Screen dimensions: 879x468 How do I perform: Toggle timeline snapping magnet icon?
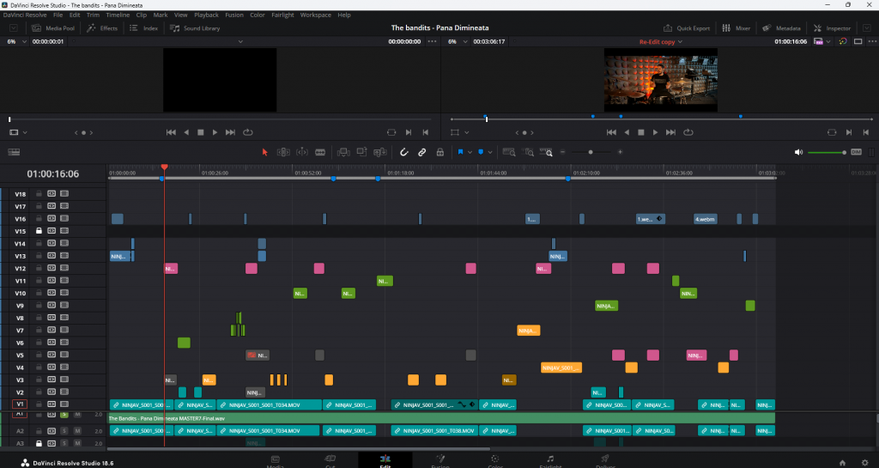click(404, 152)
